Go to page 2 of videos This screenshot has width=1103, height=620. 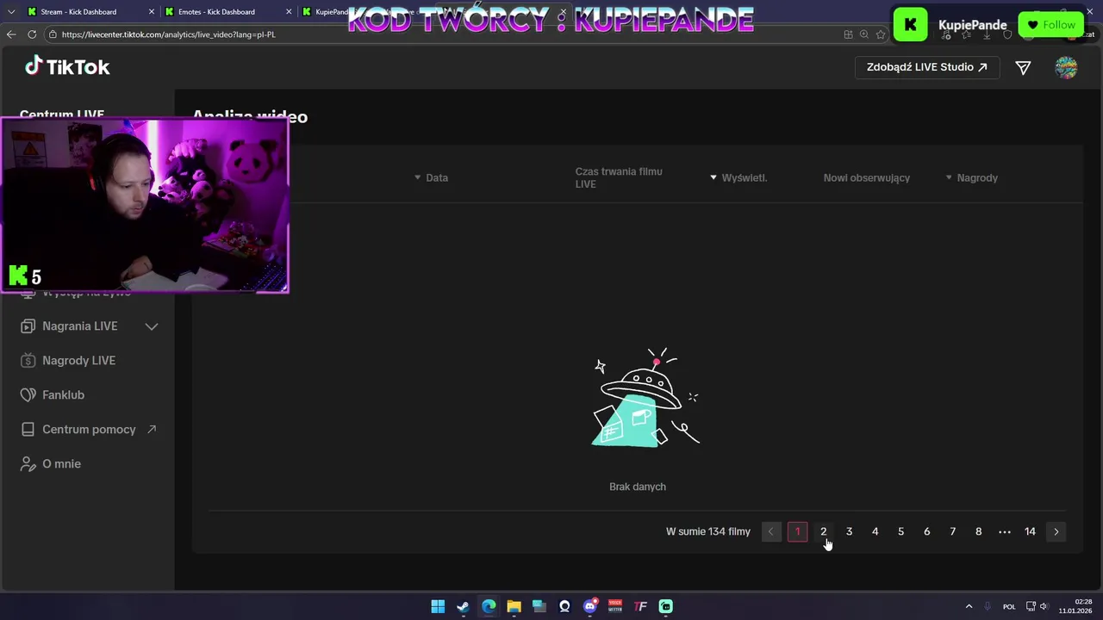(x=823, y=531)
